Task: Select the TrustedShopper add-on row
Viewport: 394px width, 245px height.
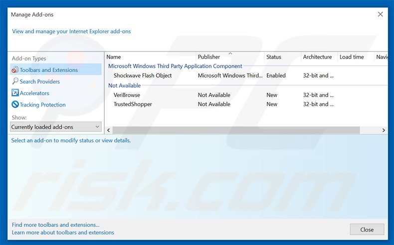Action: point(246,104)
